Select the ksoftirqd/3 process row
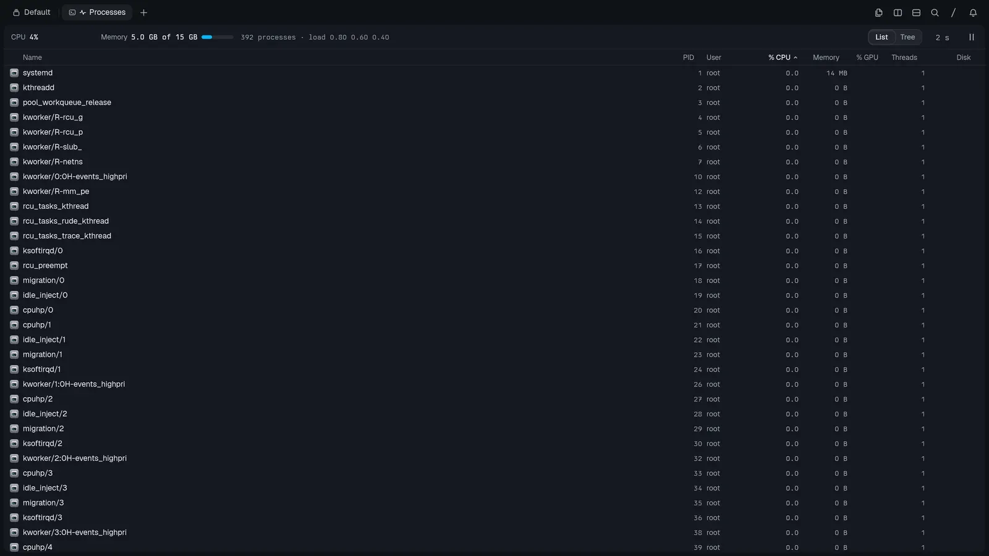 [x=494, y=518]
